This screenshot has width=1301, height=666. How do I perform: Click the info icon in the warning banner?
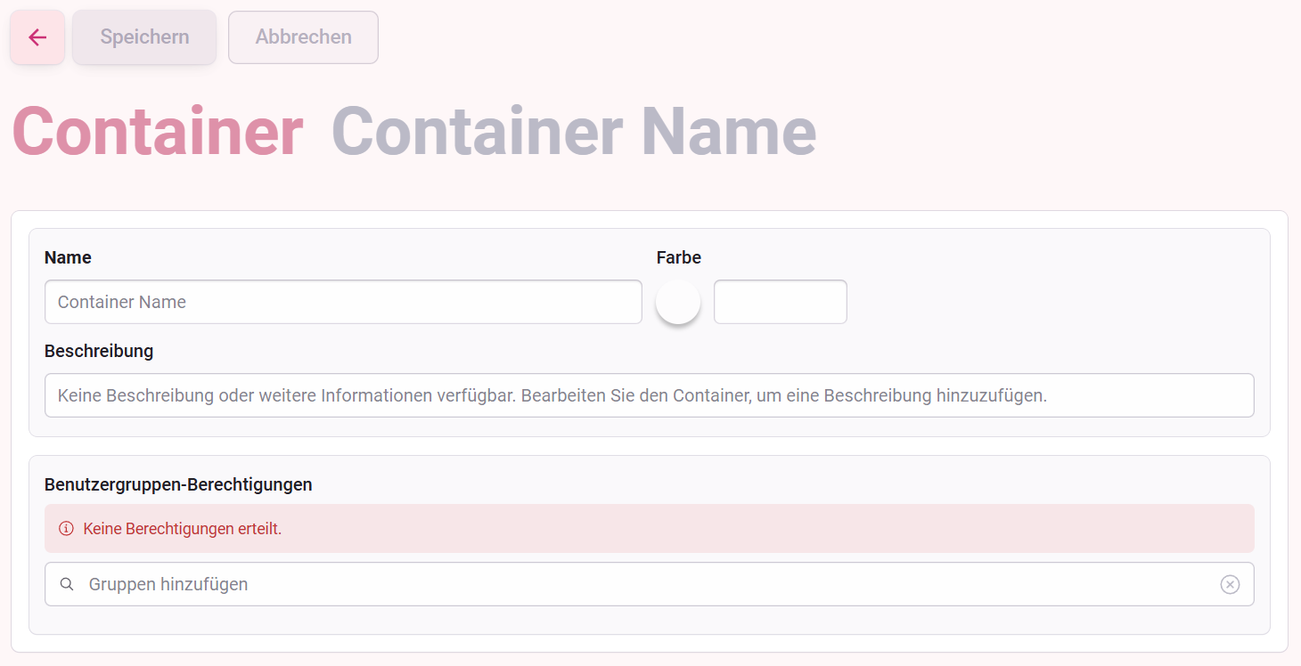coord(65,528)
